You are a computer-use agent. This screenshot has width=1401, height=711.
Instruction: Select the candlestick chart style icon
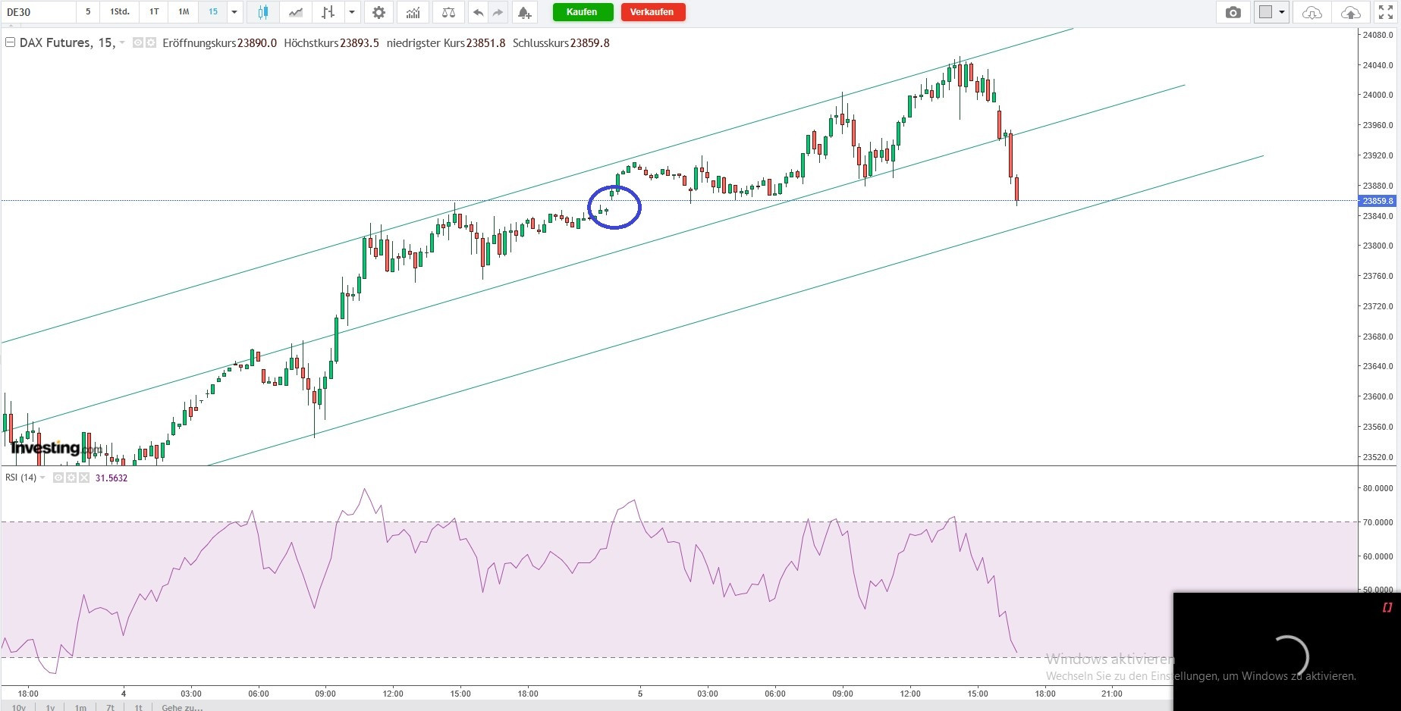point(262,12)
